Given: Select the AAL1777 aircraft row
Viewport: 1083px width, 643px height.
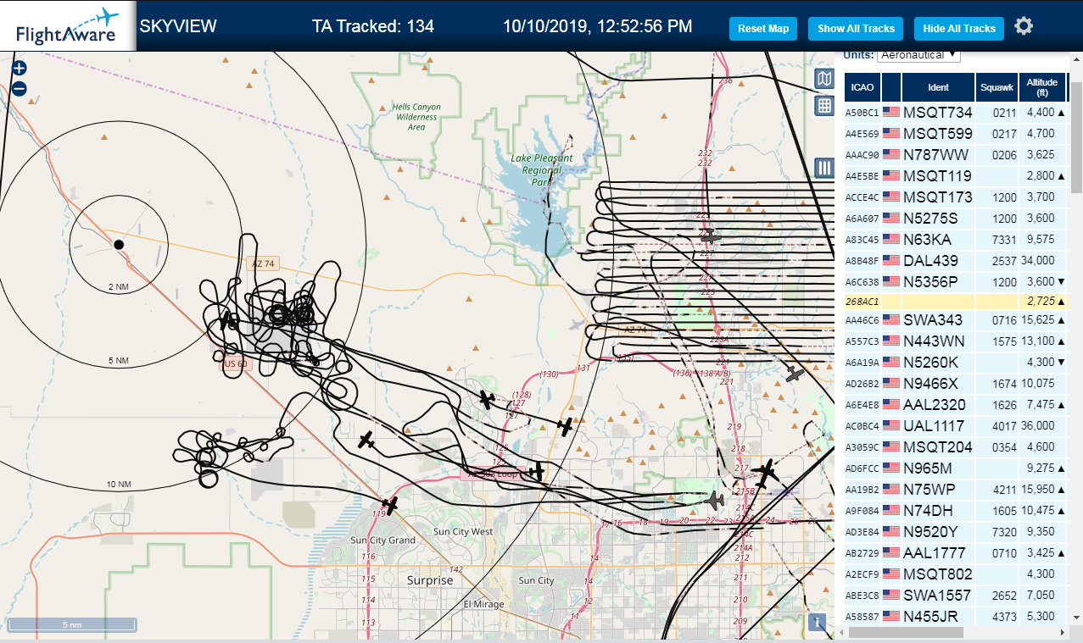Looking at the screenshot, I should (x=955, y=552).
